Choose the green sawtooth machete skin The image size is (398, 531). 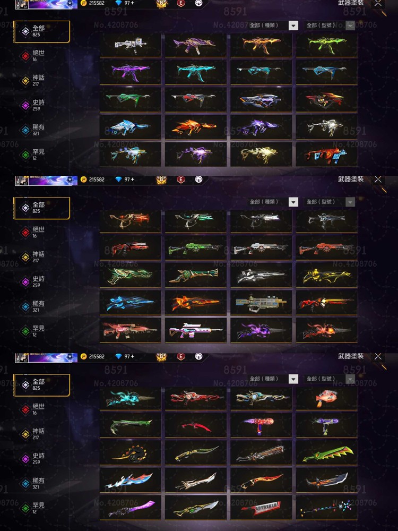tap(326, 453)
